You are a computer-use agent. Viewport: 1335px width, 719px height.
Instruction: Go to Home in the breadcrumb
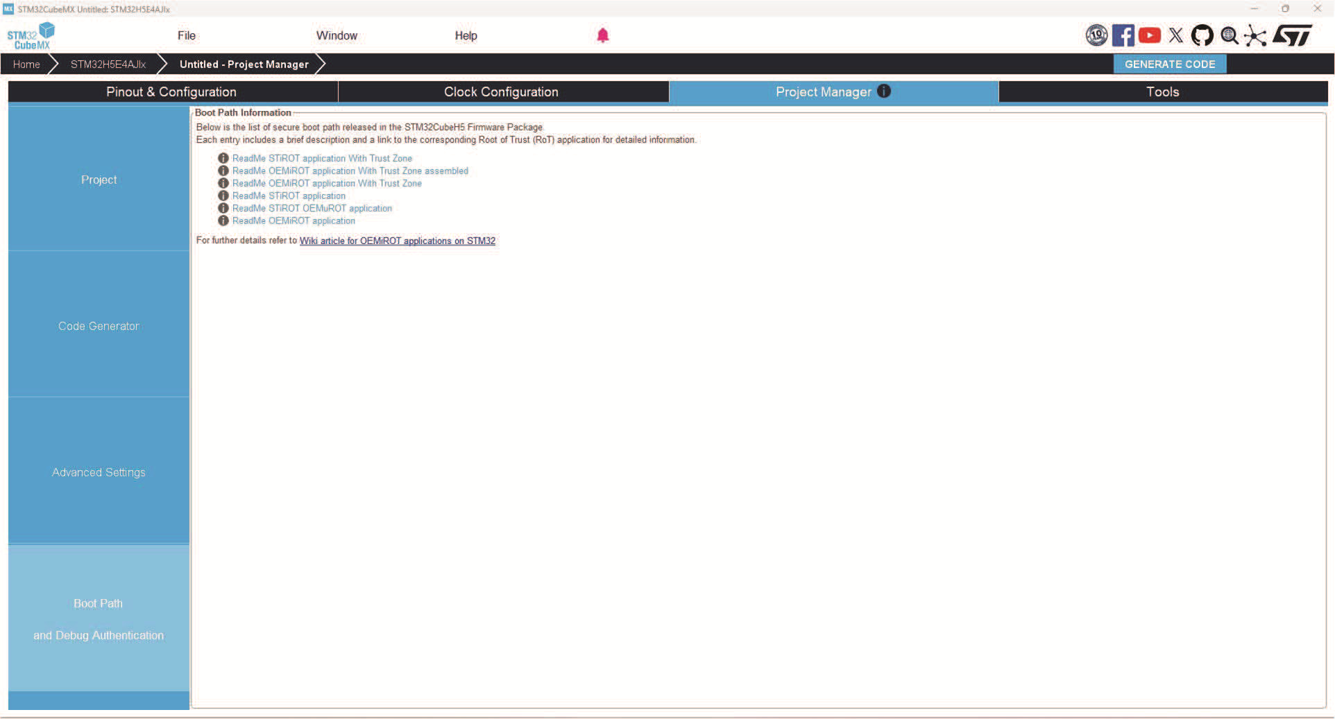click(x=26, y=64)
